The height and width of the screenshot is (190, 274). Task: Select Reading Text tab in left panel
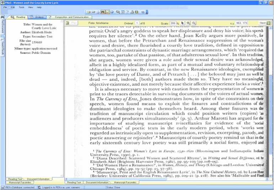click(x=15, y=179)
